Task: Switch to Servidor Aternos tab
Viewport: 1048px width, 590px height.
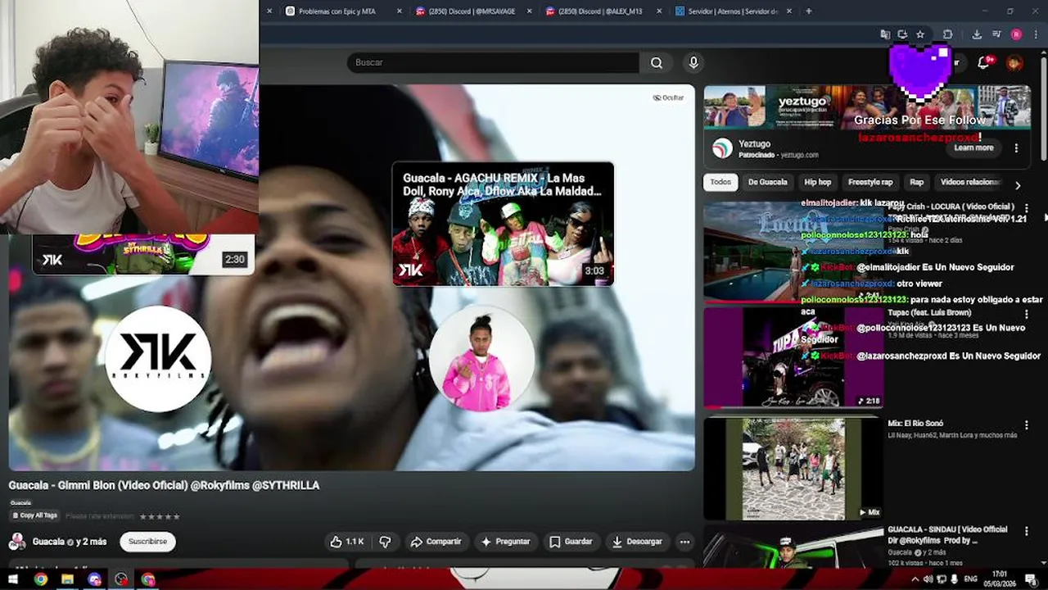Action: pos(726,11)
